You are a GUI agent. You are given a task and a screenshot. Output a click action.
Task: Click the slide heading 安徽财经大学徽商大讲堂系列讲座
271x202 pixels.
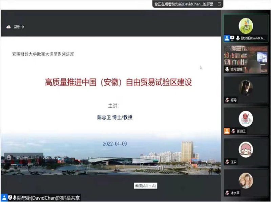tap(43, 54)
